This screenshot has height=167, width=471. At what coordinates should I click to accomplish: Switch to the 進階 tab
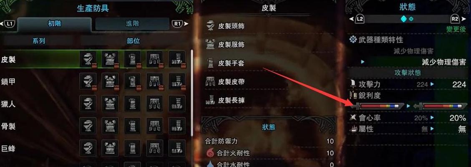pos(132,24)
